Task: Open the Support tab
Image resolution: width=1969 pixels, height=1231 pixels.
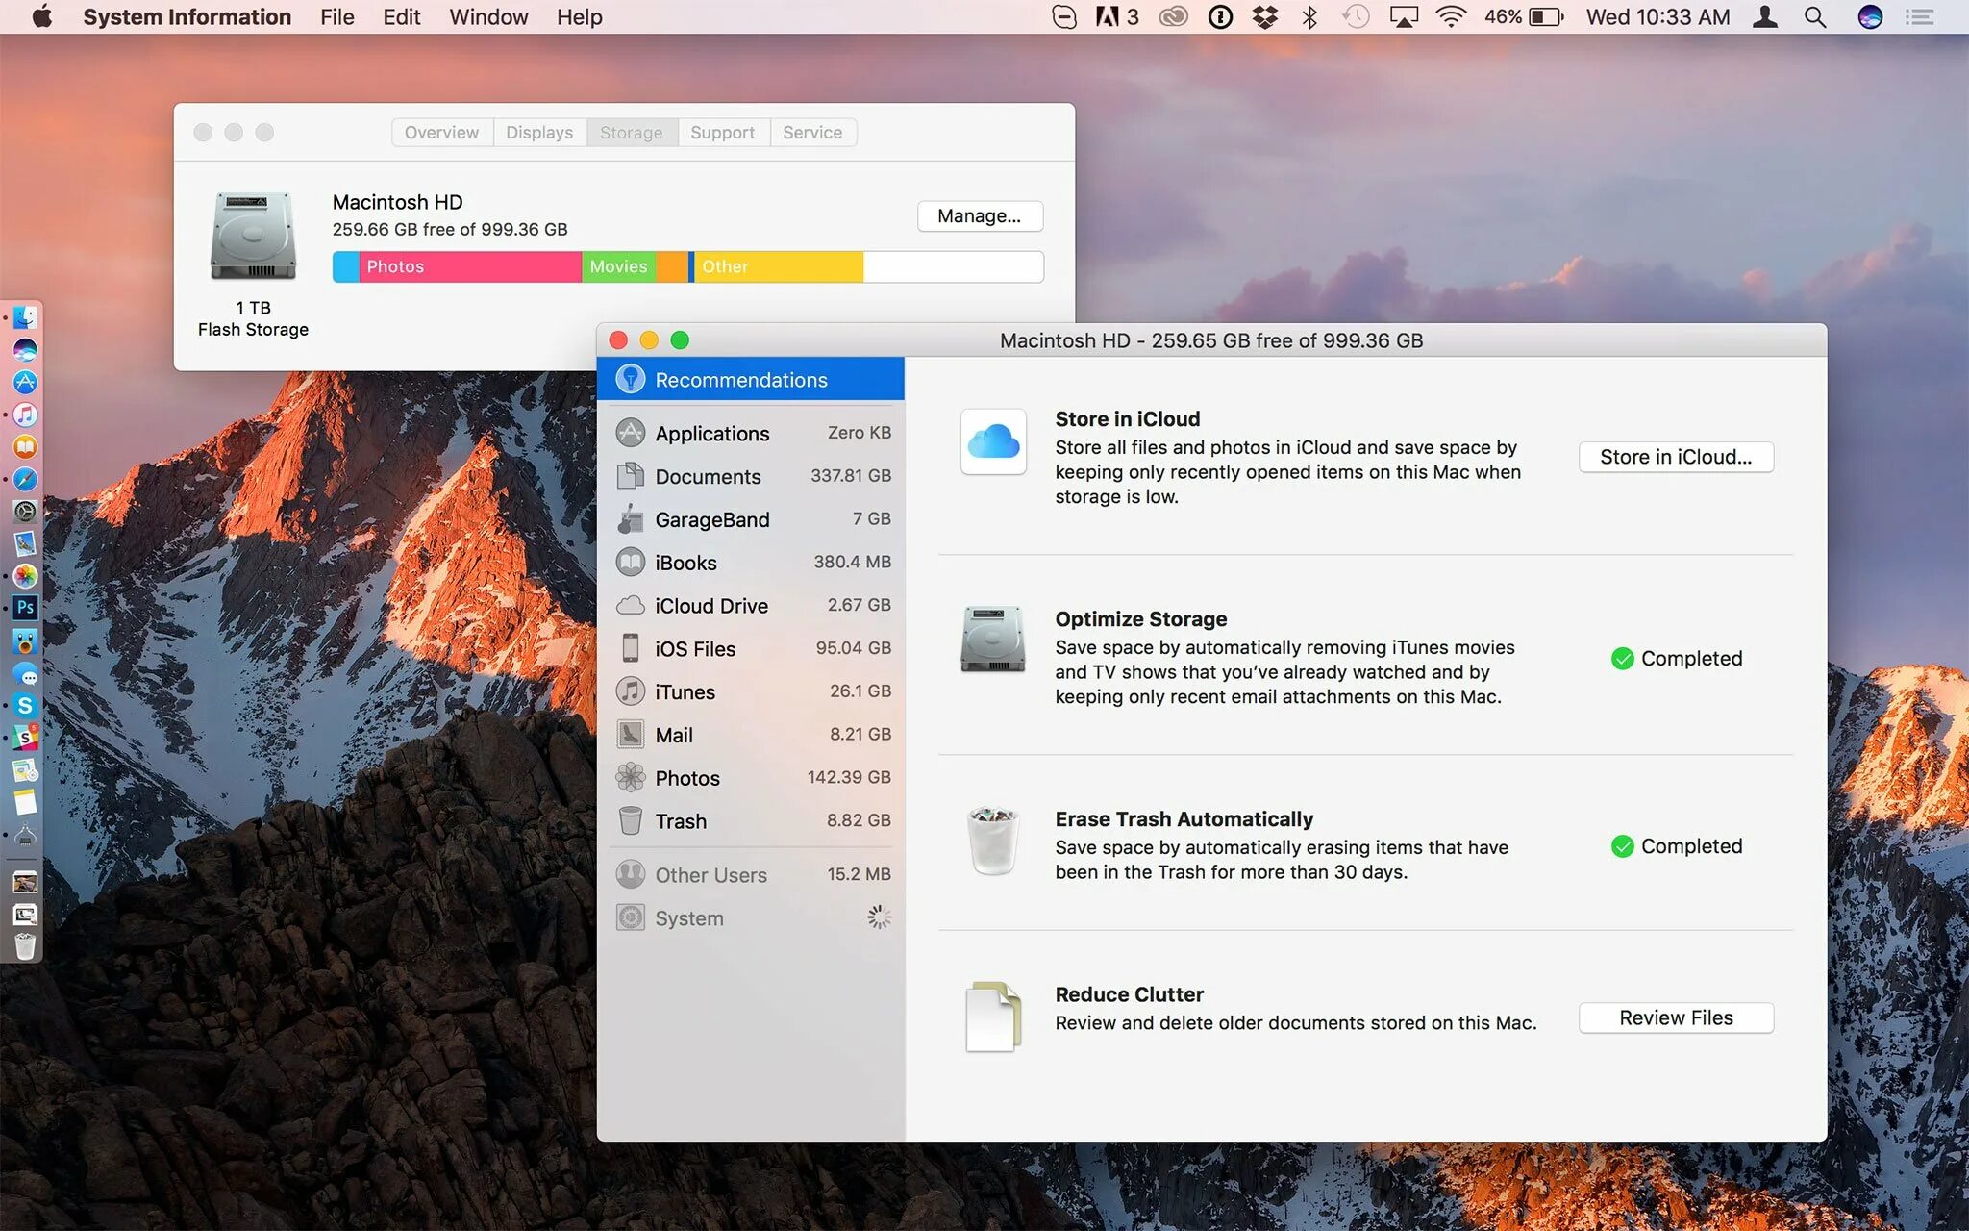Action: click(722, 133)
